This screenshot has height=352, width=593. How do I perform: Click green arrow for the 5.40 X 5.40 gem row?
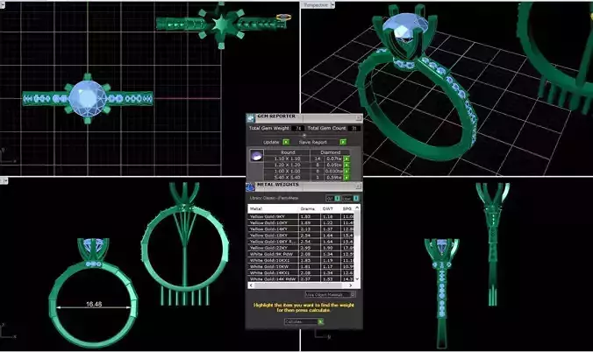tap(347, 177)
